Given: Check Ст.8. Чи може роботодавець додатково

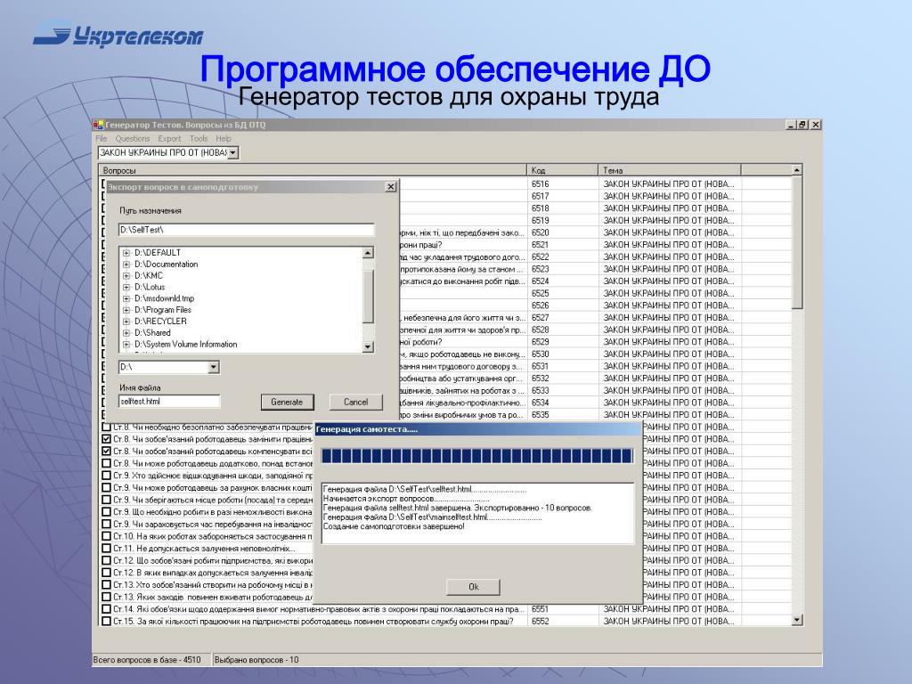Looking at the screenshot, I should pos(107,463).
